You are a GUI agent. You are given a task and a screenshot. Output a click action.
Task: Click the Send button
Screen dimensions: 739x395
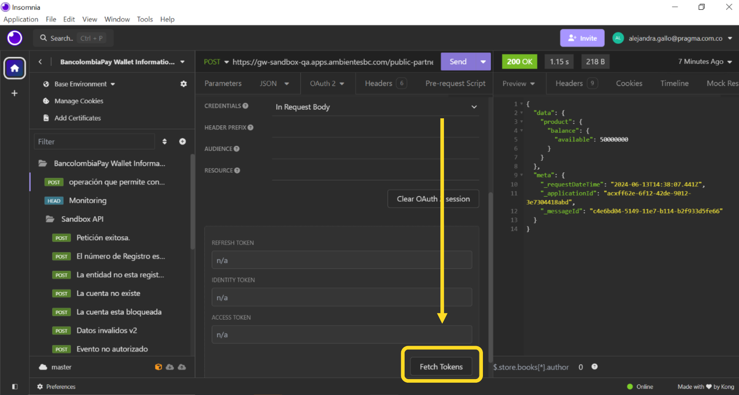(458, 62)
